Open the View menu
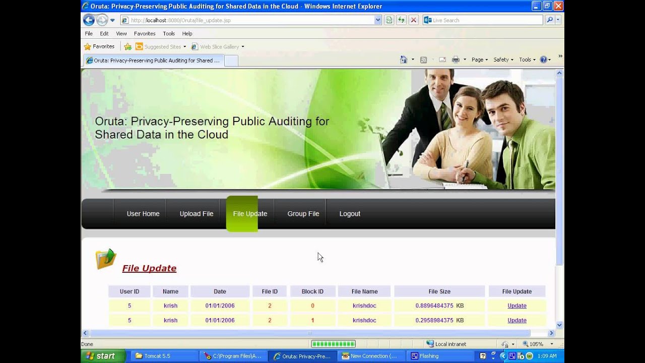 121,33
